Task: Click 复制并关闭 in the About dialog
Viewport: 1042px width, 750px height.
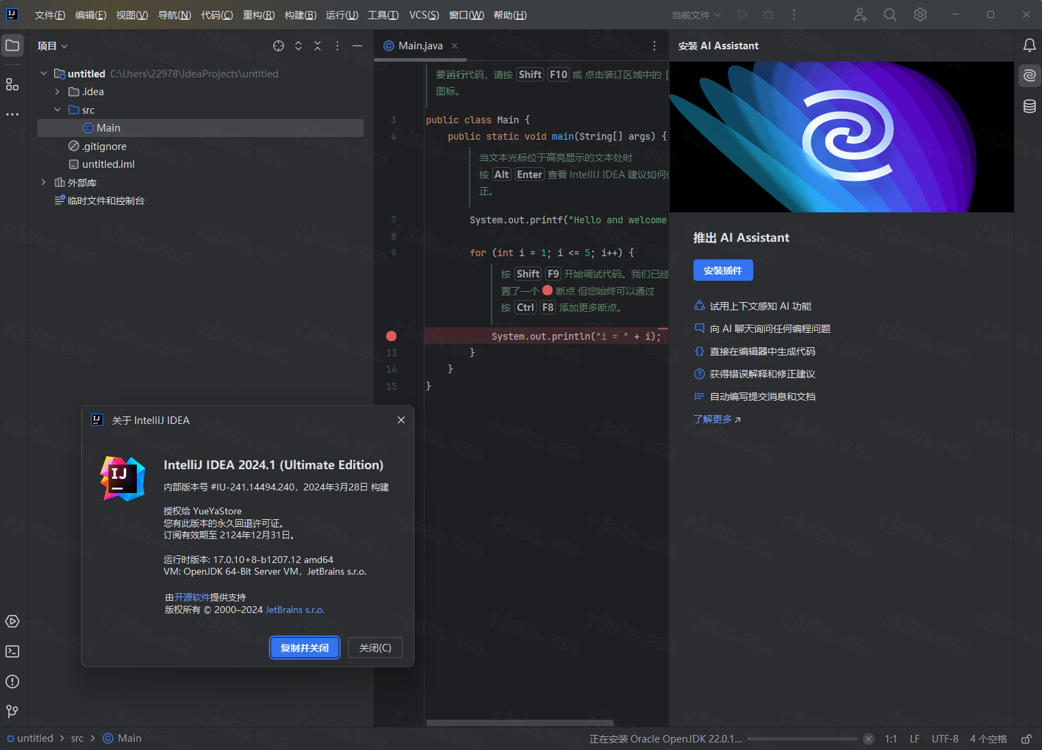Action: 305,647
